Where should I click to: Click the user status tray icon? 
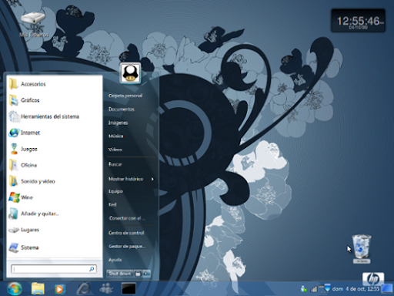tap(304, 289)
